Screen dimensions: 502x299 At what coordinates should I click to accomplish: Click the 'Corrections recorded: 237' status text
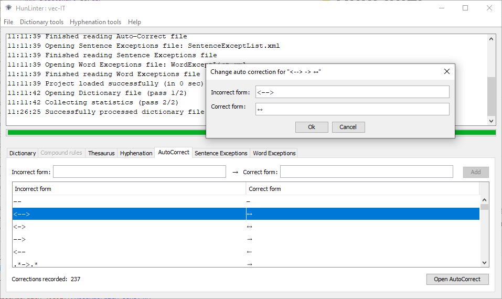pyautogui.click(x=46, y=279)
